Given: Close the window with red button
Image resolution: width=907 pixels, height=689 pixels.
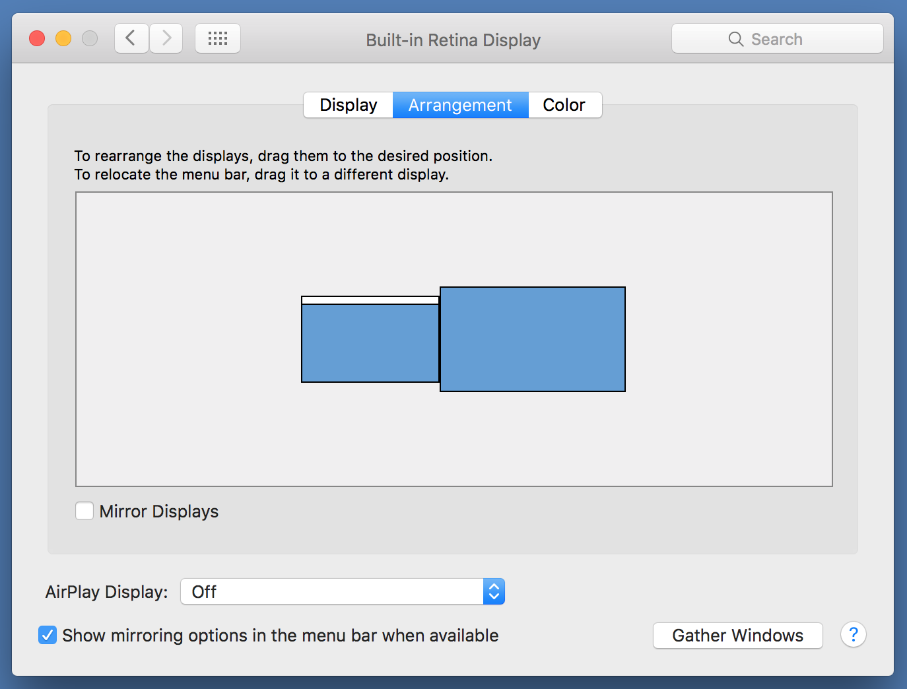Looking at the screenshot, I should coord(37,38).
